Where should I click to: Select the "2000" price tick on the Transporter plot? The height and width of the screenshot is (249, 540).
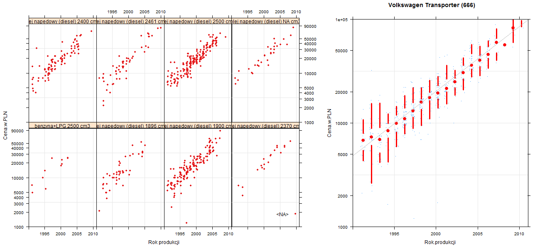(x=344, y=195)
